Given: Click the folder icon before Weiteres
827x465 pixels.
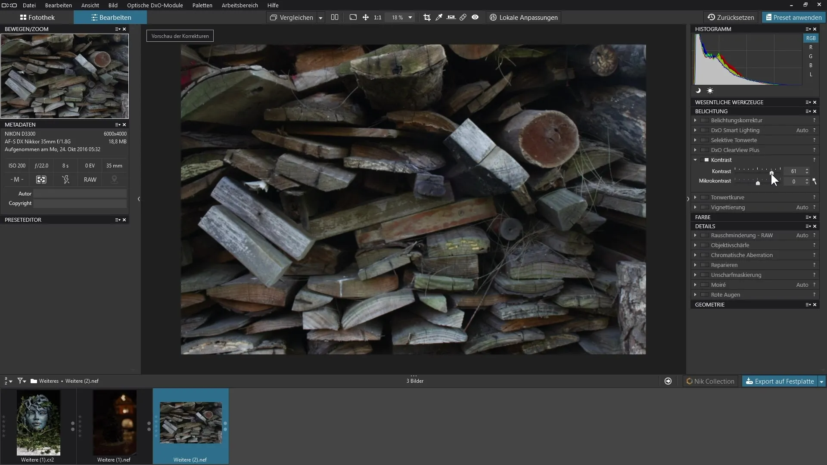Looking at the screenshot, I should click(34, 381).
